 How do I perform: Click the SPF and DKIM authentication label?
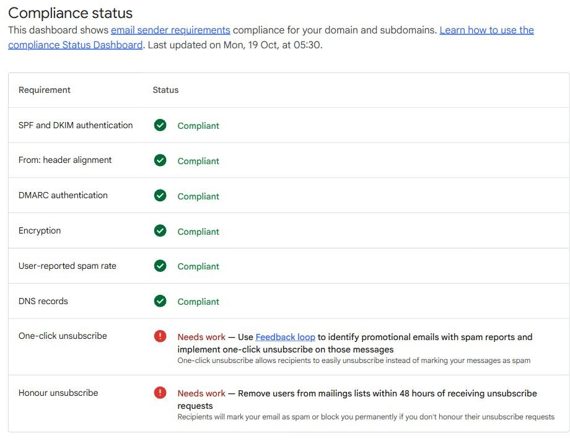coord(76,125)
